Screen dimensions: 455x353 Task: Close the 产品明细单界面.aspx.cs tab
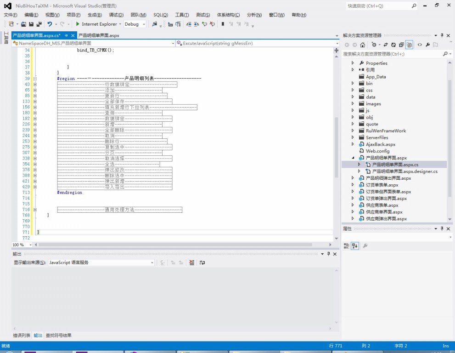click(73, 35)
